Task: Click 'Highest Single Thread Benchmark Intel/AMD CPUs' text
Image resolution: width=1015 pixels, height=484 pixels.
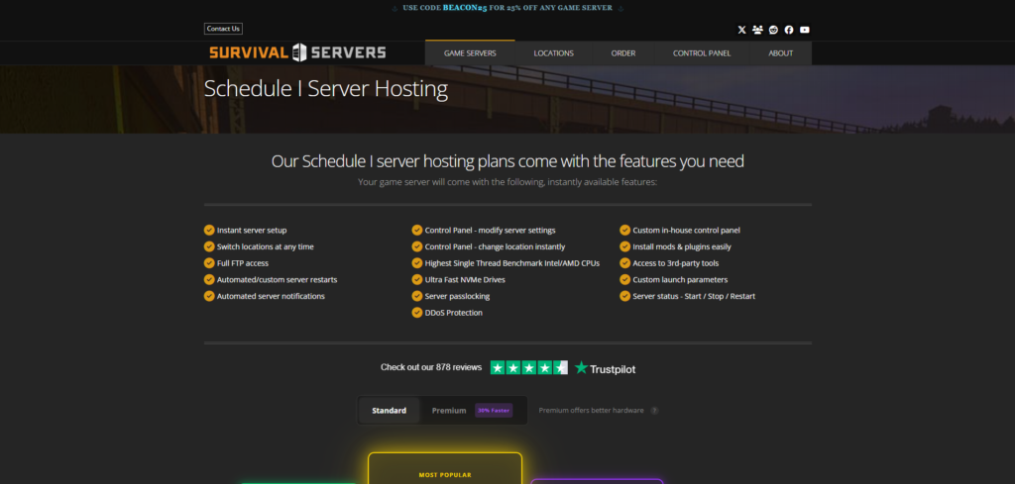Action: click(x=512, y=263)
